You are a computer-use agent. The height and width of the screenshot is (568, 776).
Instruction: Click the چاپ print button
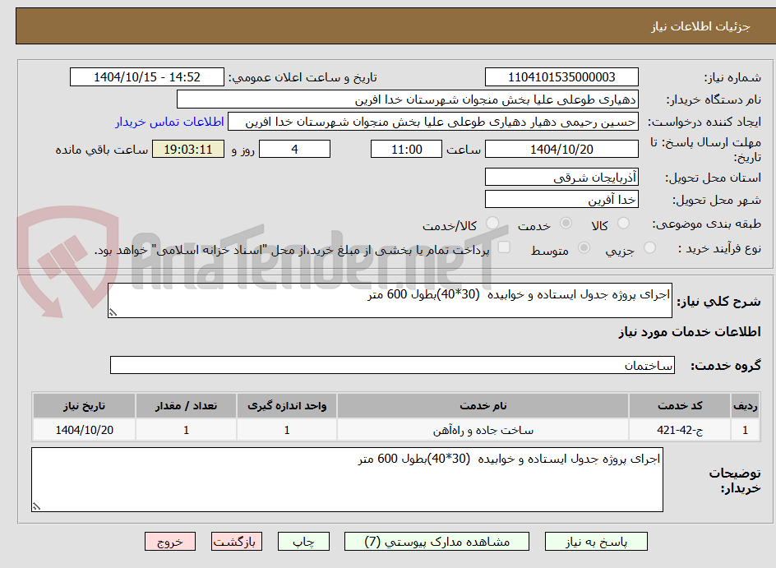pos(303,542)
